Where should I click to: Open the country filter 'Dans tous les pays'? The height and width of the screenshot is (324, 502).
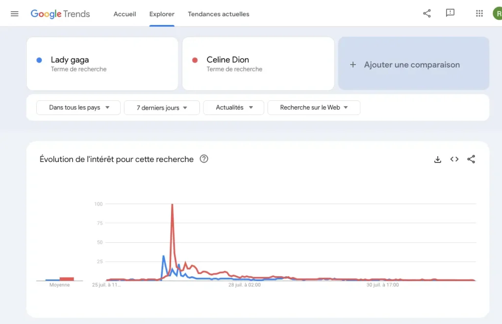click(78, 108)
